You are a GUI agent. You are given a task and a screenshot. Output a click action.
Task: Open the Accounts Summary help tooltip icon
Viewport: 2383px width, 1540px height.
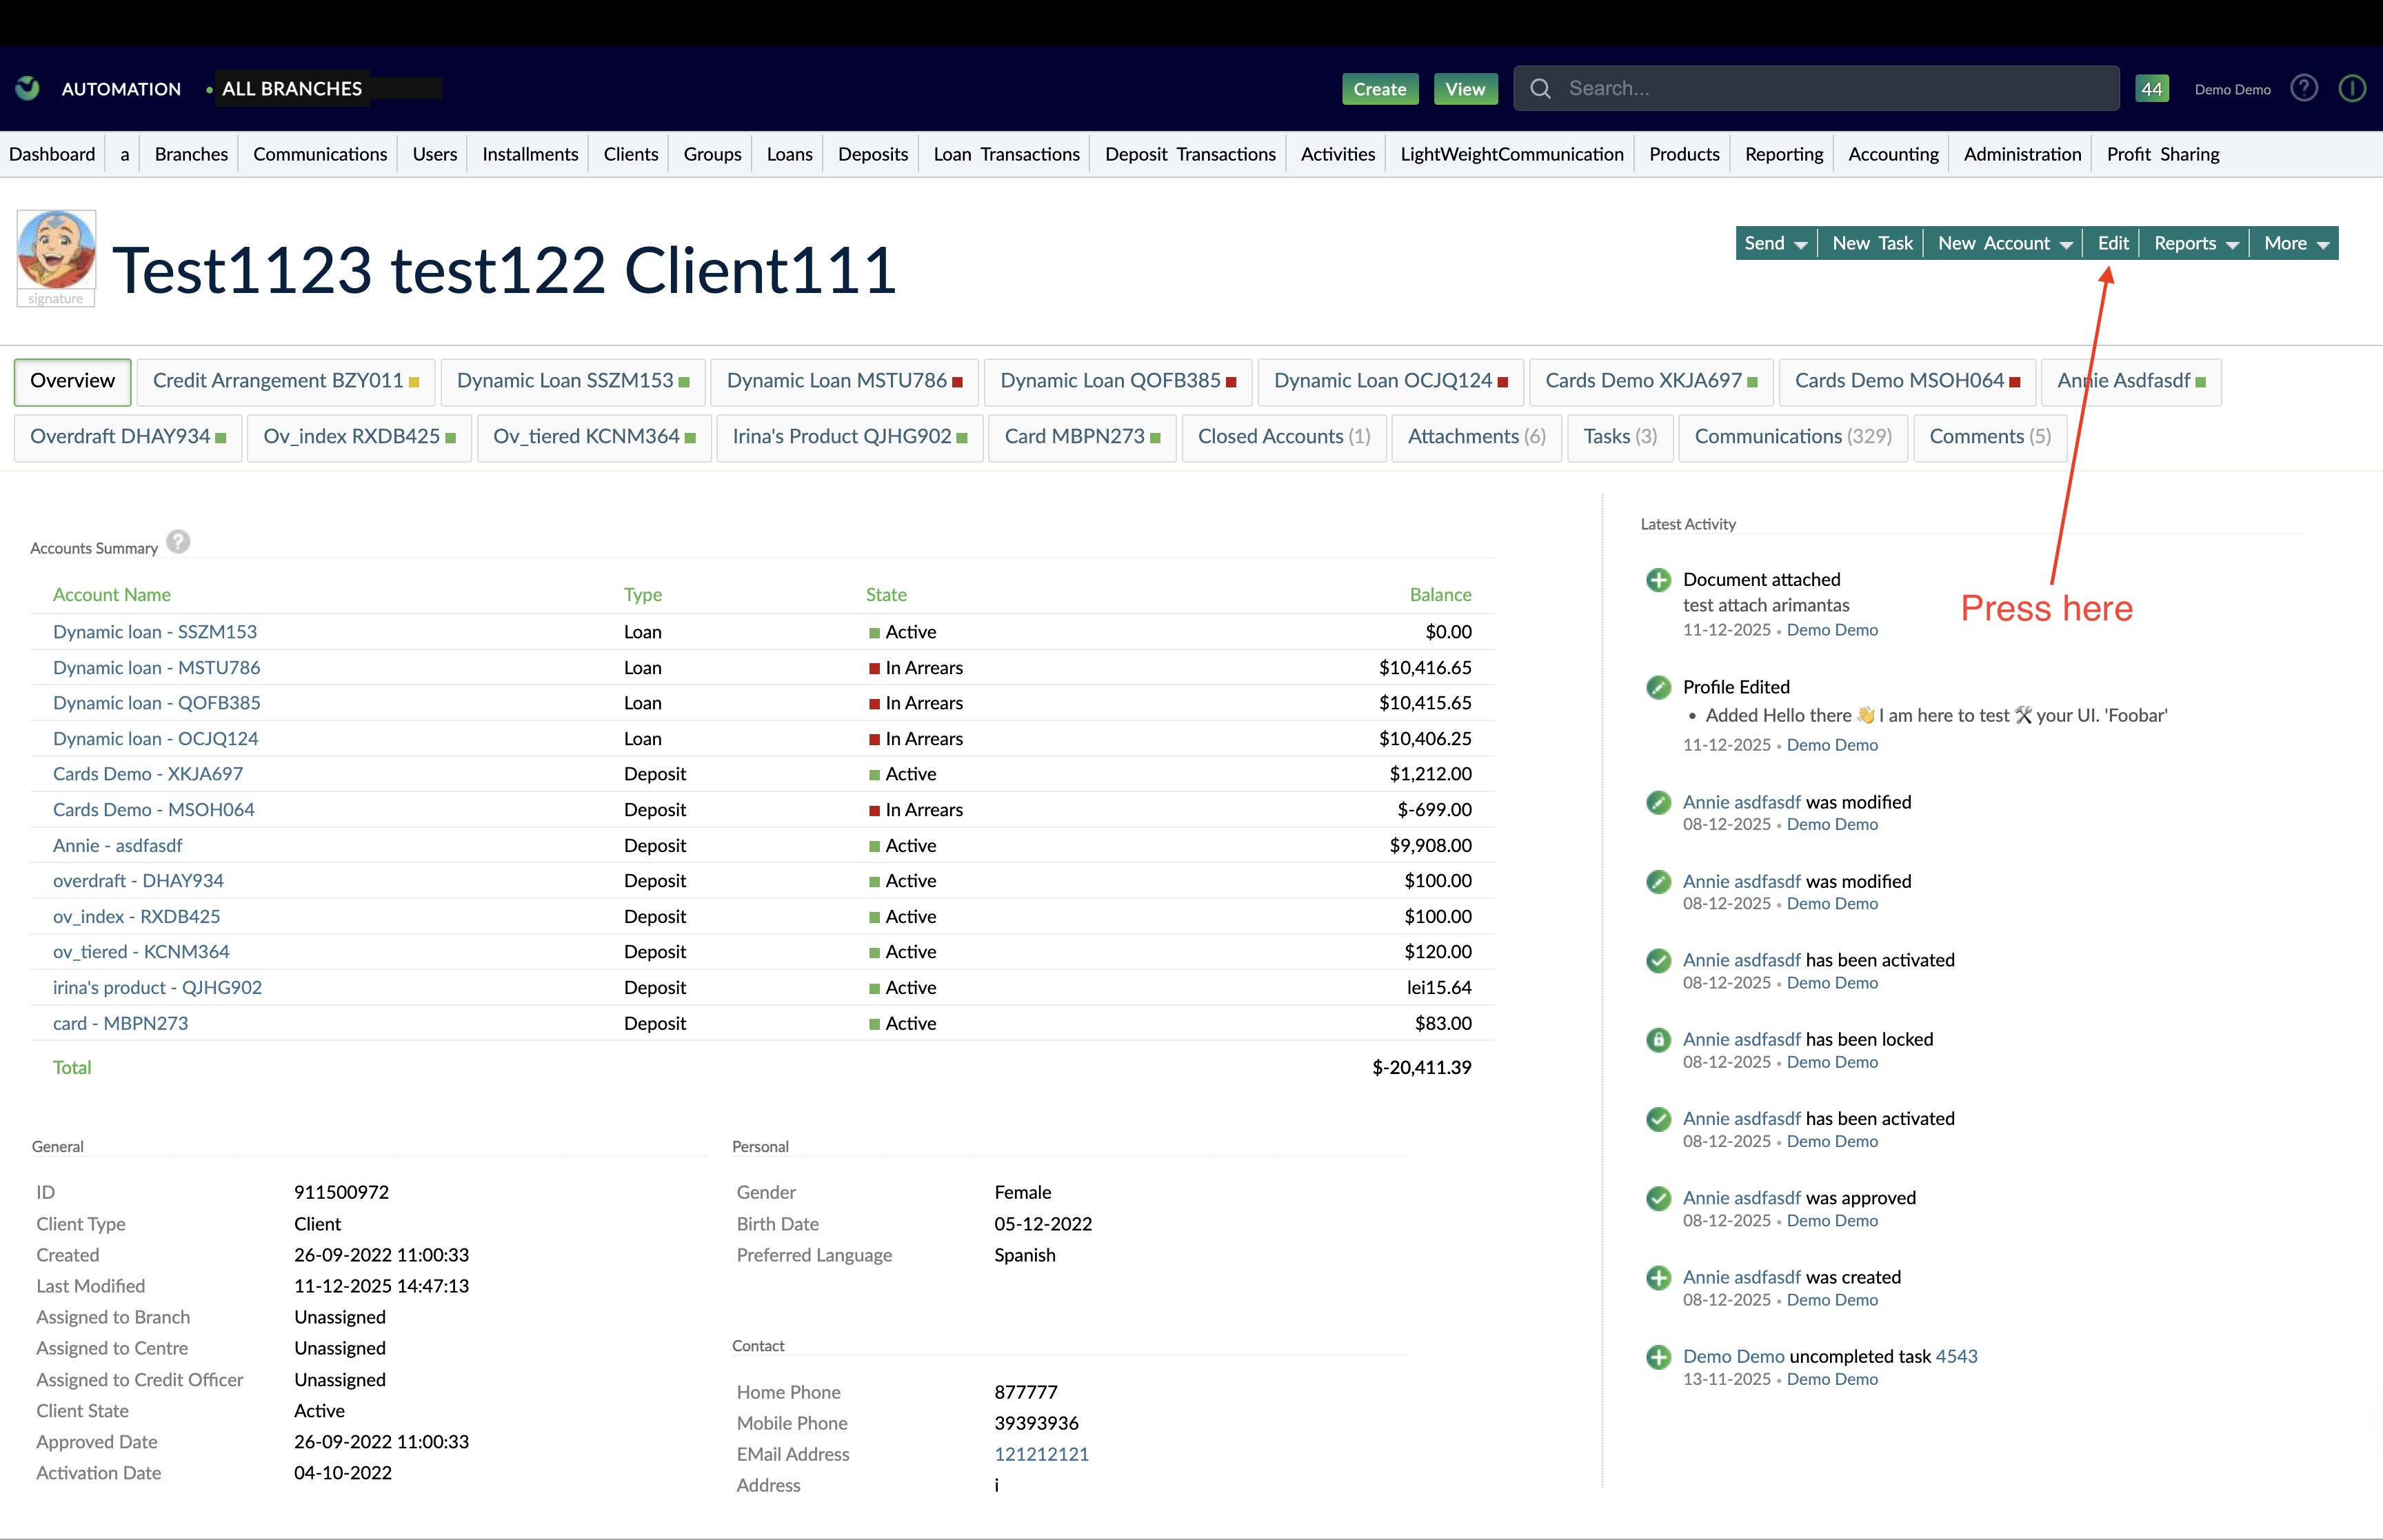[x=178, y=541]
